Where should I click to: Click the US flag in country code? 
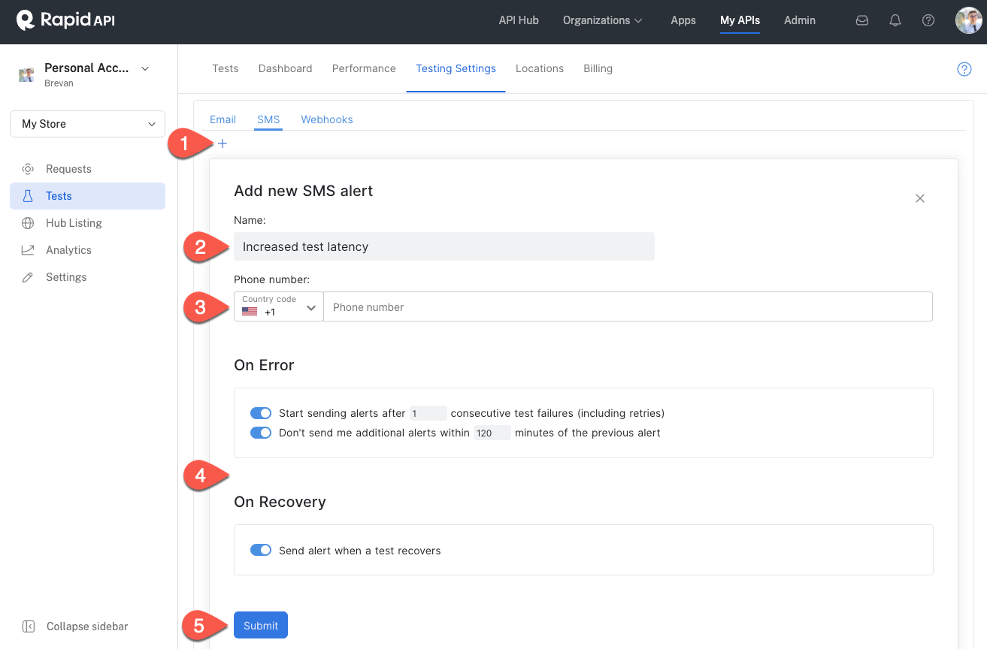tap(250, 312)
